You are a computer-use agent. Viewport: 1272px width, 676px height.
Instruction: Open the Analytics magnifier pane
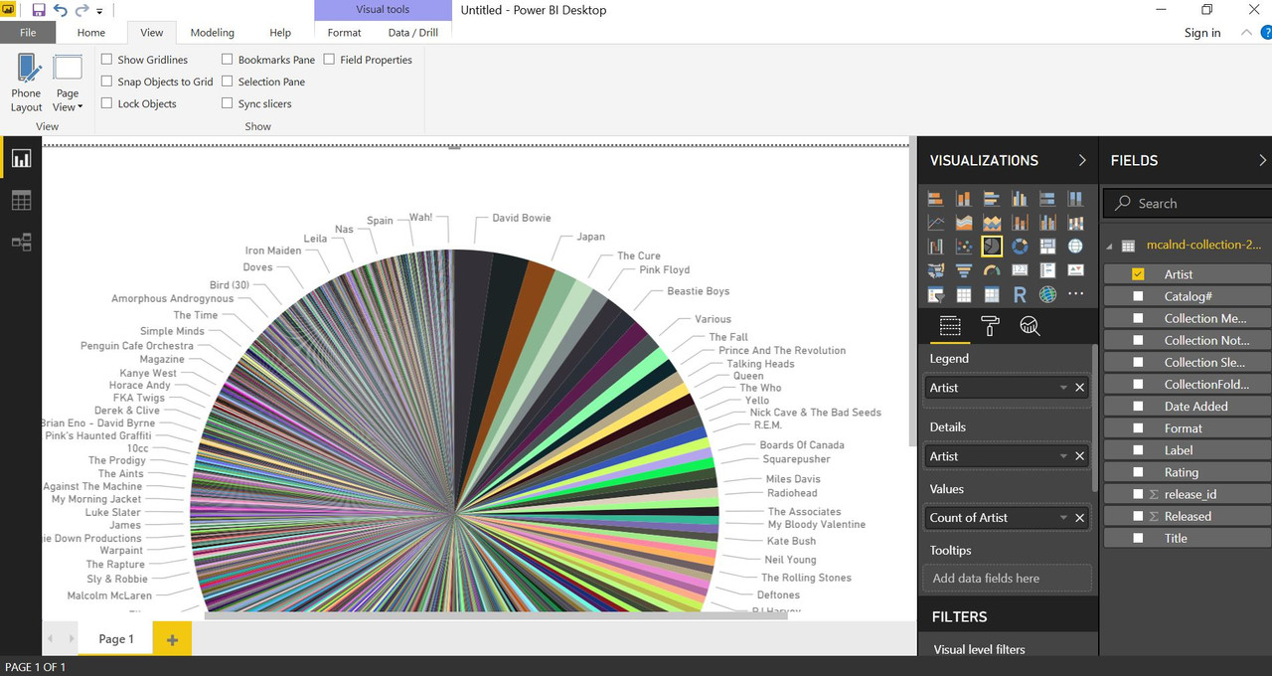point(1030,326)
